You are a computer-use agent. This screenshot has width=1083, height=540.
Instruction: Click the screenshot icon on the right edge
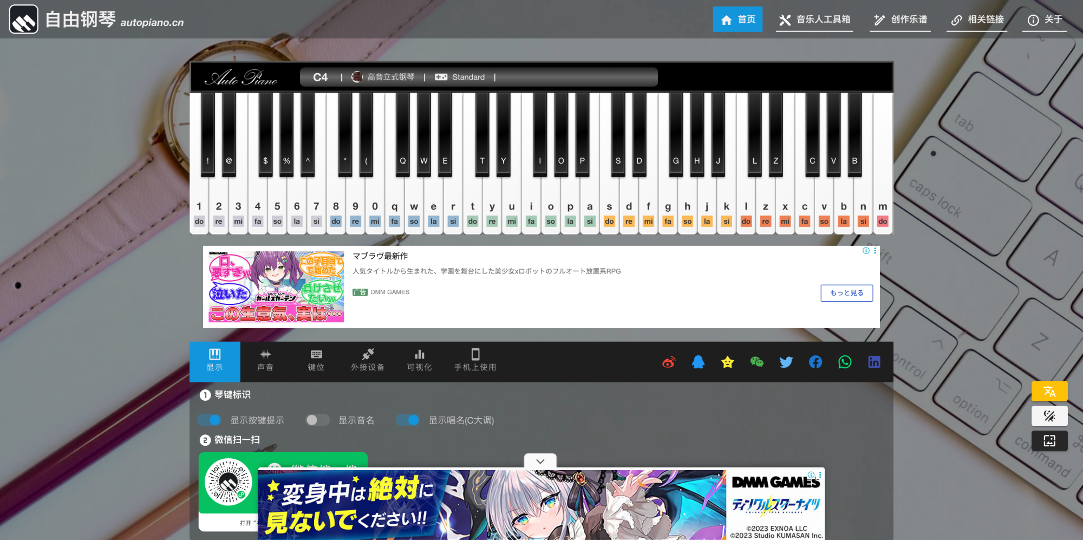coord(1049,441)
